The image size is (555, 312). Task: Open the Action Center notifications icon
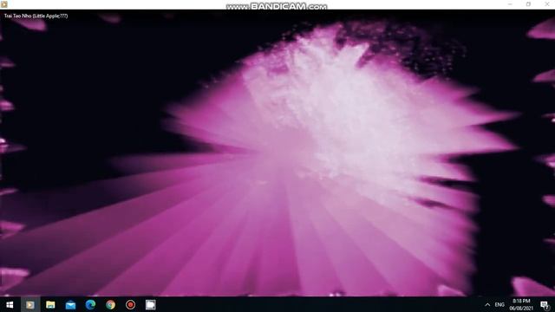[x=545, y=305]
